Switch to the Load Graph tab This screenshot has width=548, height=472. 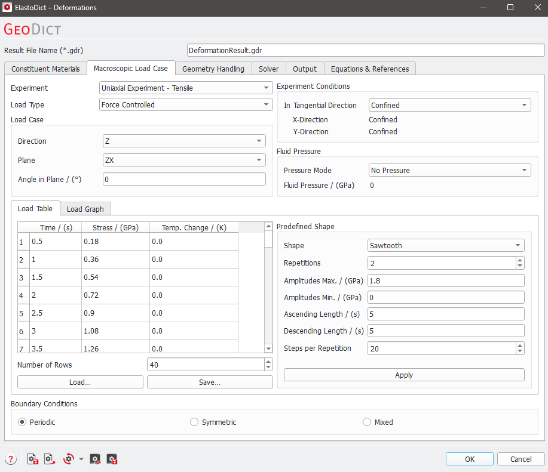tap(85, 209)
